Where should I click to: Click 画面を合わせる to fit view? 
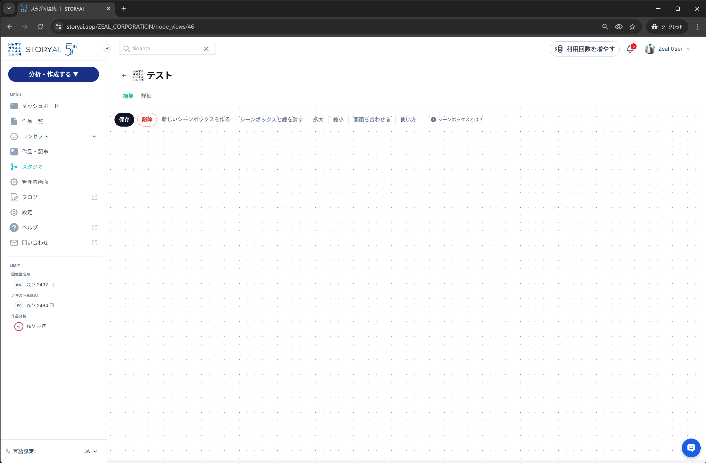(372, 120)
